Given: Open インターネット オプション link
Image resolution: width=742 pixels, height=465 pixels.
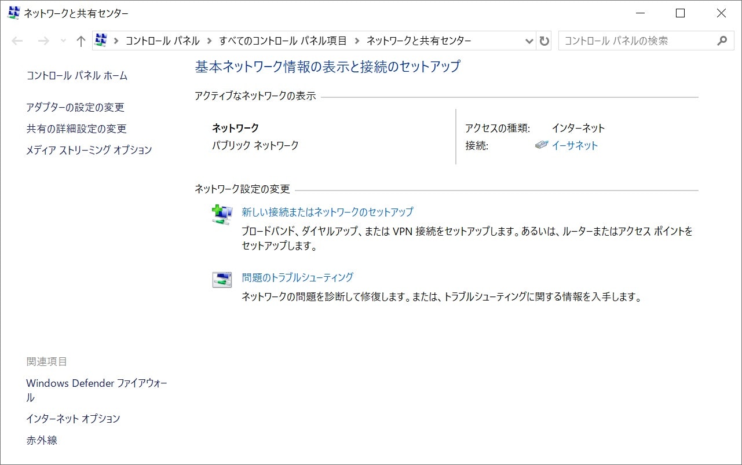Looking at the screenshot, I should coord(73,419).
